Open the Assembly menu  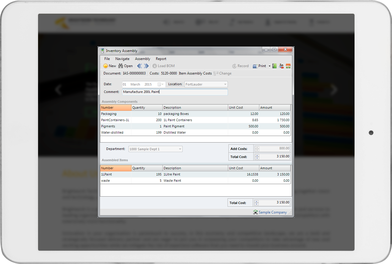(x=142, y=59)
